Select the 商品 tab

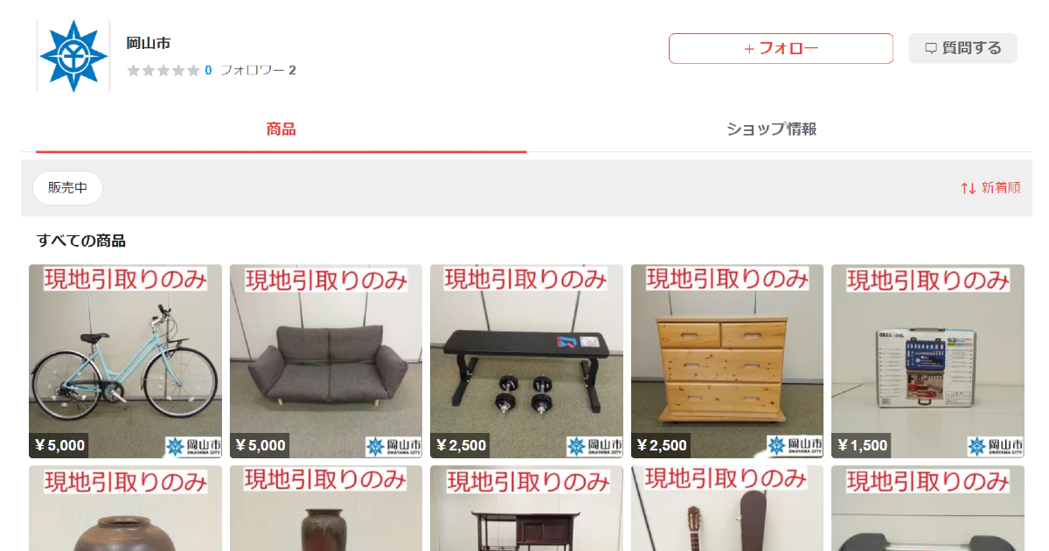coord(281,129)
